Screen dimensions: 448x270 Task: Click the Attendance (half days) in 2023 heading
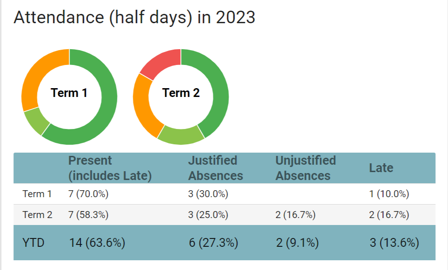(134, 18)
